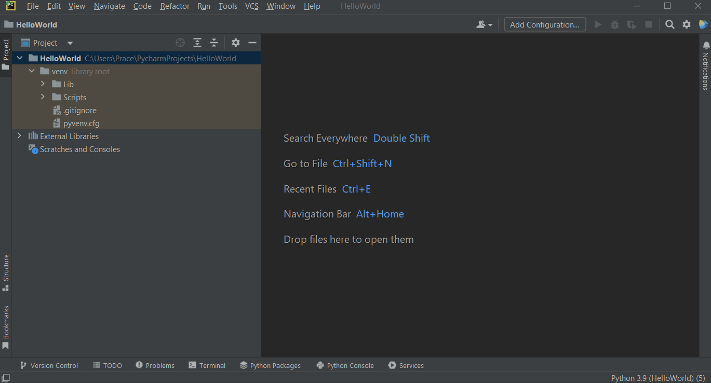Collapse the venv folder arrow
The height and width of the screenshot is (383, 711).
32,71
